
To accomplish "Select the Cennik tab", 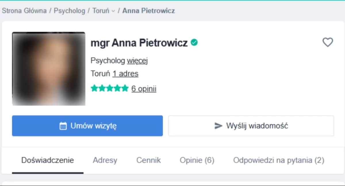I will 149,160.
